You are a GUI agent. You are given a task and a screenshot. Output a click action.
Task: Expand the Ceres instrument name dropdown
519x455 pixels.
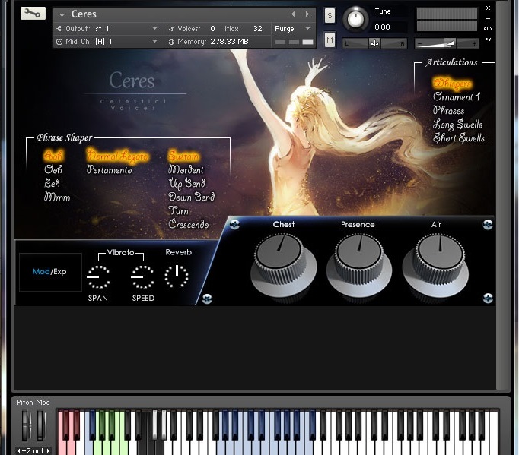[62, 15]
